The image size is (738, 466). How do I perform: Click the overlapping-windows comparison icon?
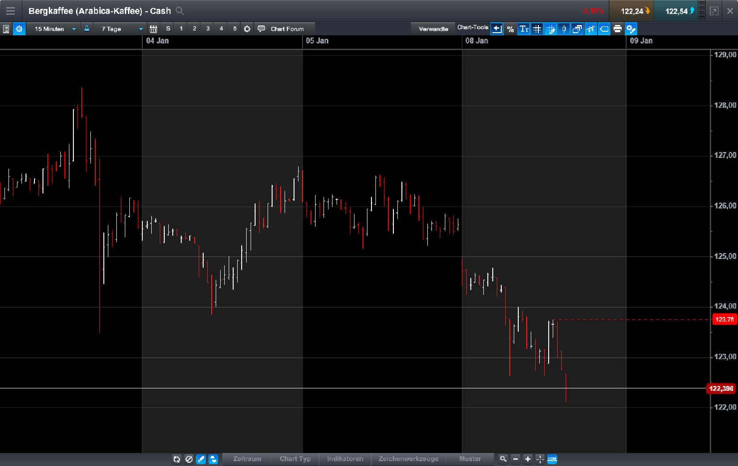pyautogui.click(x=577, y=29)
